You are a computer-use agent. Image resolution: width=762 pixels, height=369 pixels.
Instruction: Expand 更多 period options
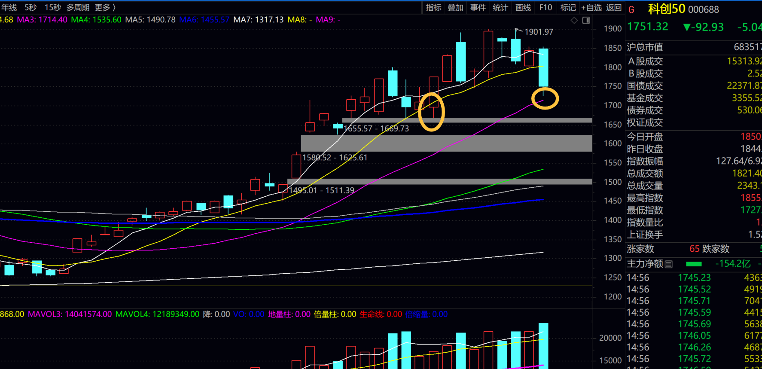pyautogui.click(x=105, y=7)
